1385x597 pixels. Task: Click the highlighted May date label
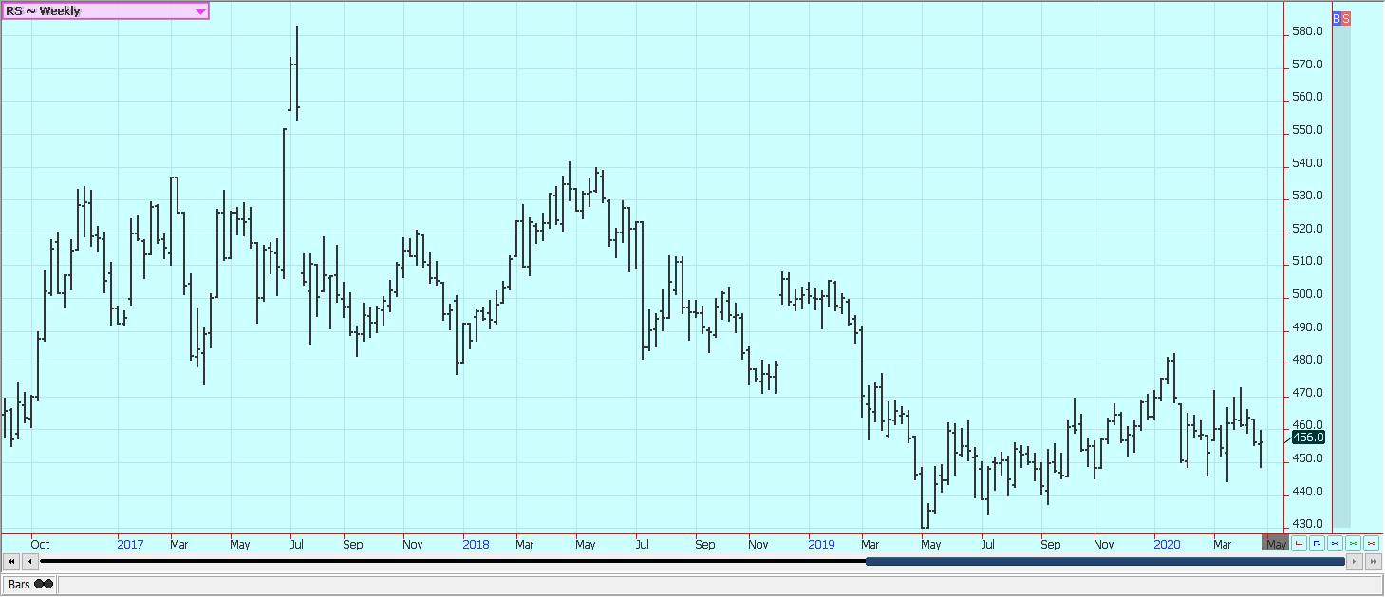point(1275,544)
